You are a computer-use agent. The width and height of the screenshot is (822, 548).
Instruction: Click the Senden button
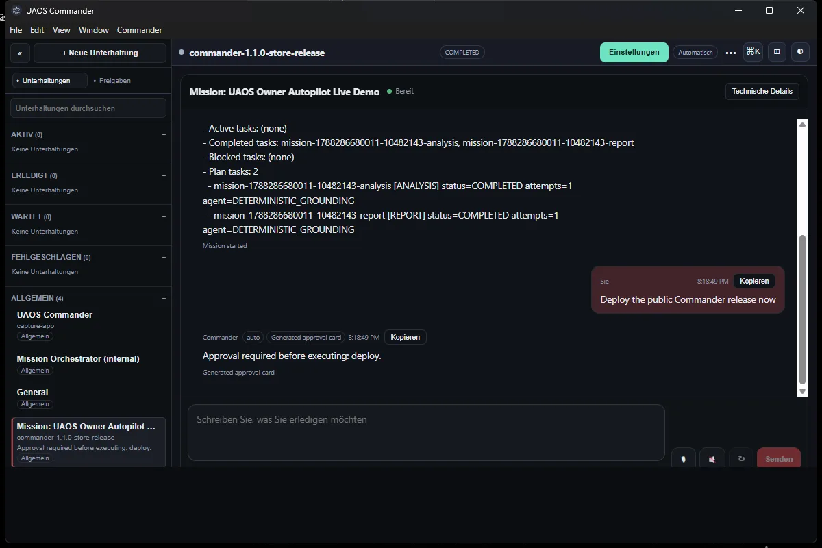tap(779, 459)
